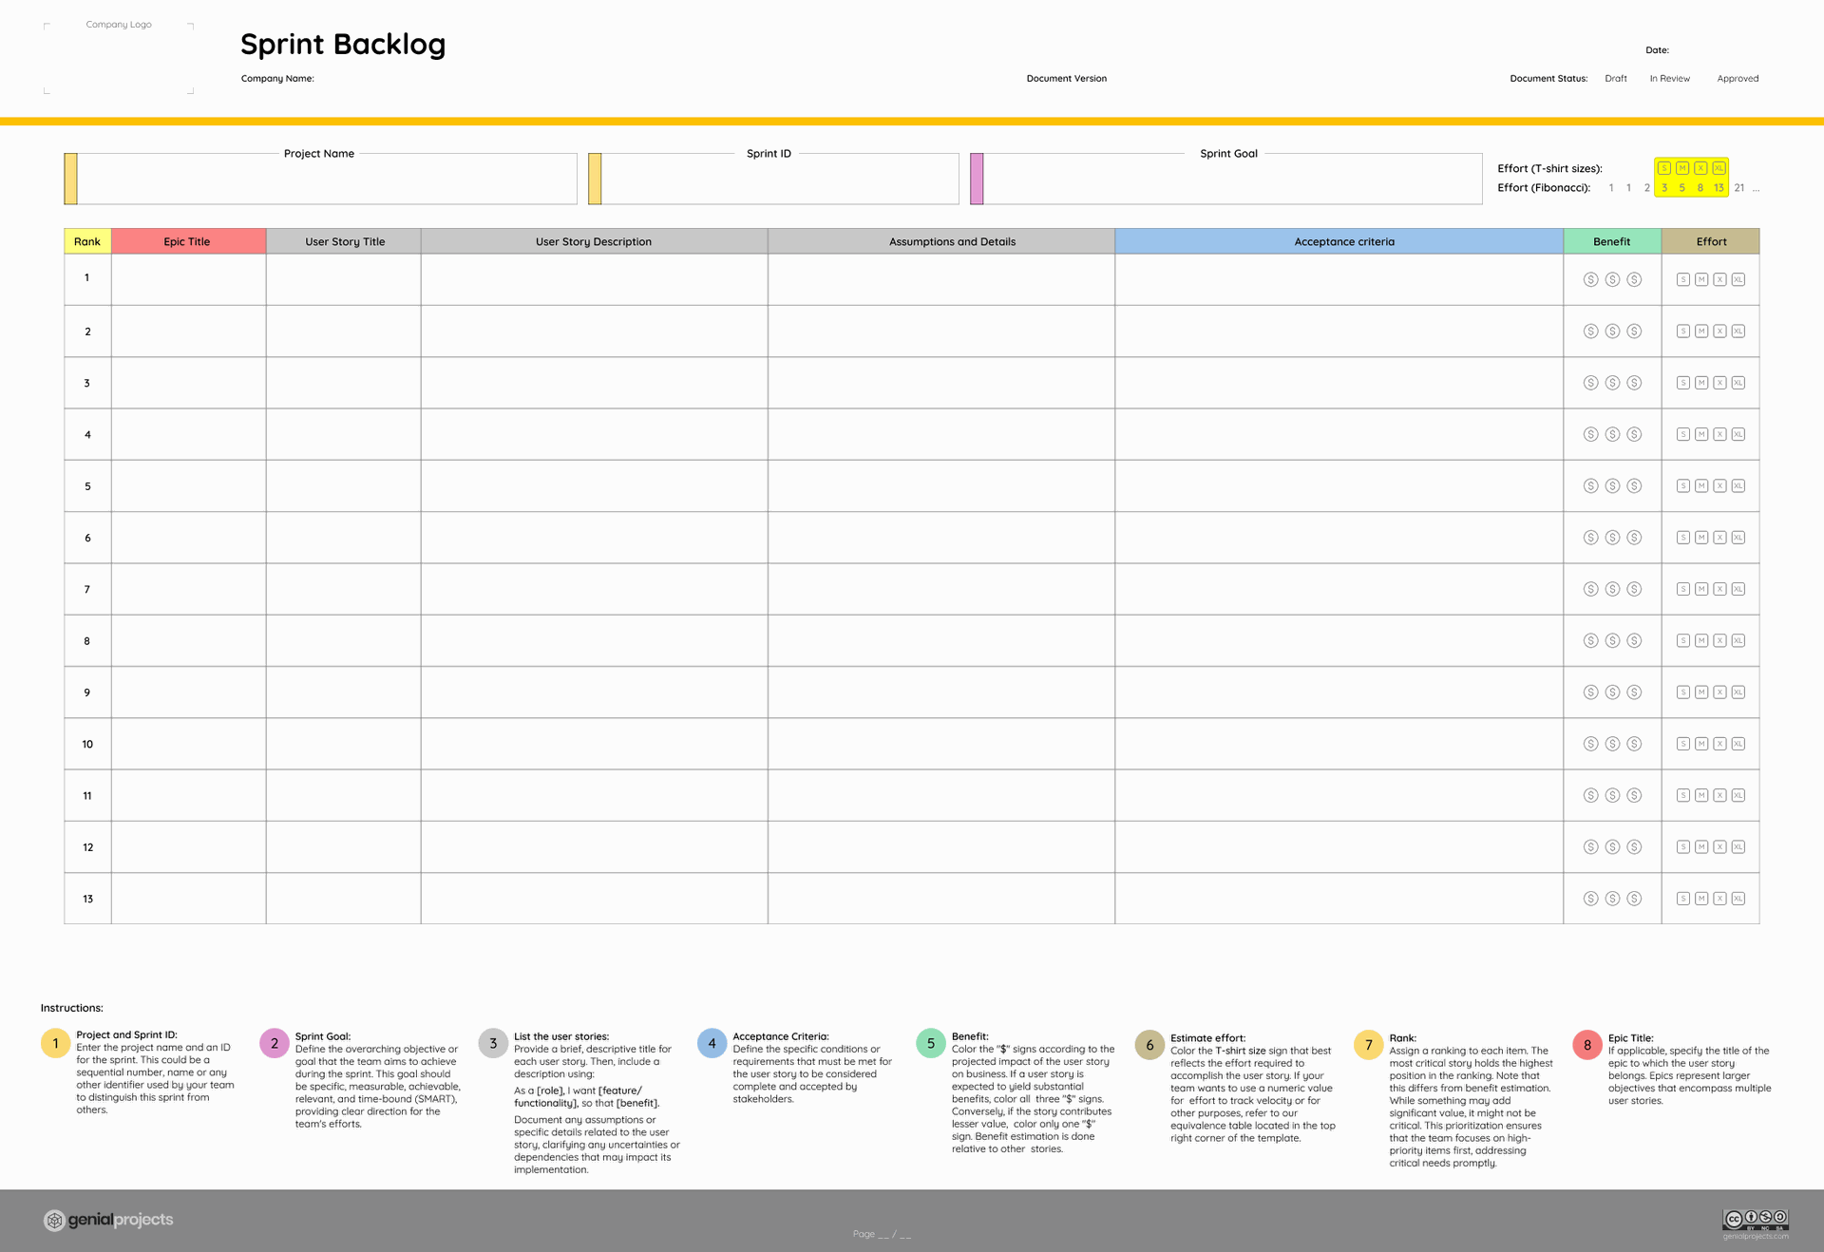Image resolution: width=1824 pixels, height=1252 pixels.
Task: Click numbered circle 5 next to Benefit instructions
Action: click(930, 1042)
